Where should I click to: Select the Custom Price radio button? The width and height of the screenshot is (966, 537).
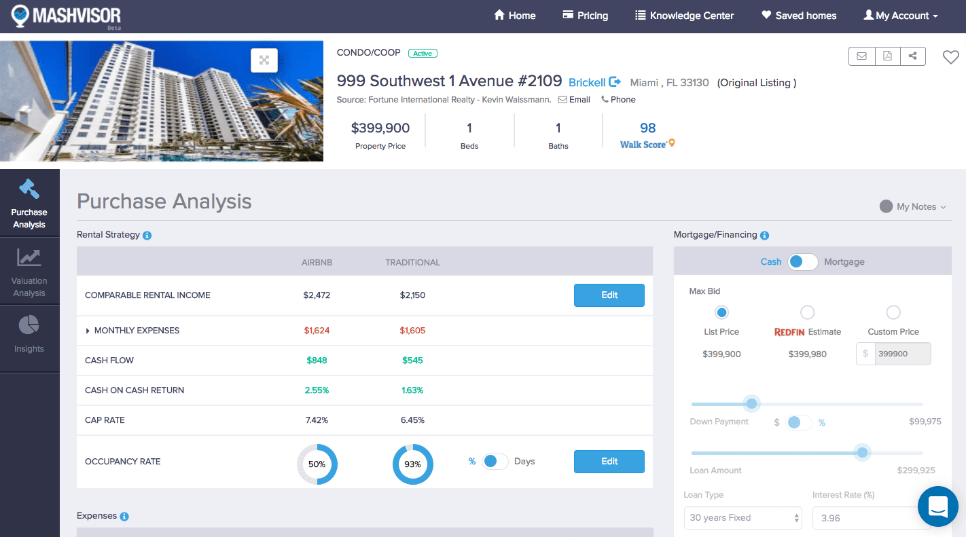(893, 312)
